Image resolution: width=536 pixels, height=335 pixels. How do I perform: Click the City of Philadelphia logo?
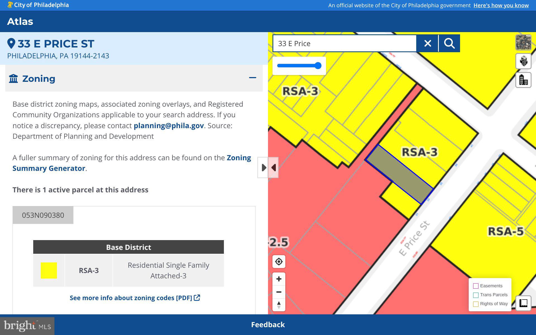38,5
